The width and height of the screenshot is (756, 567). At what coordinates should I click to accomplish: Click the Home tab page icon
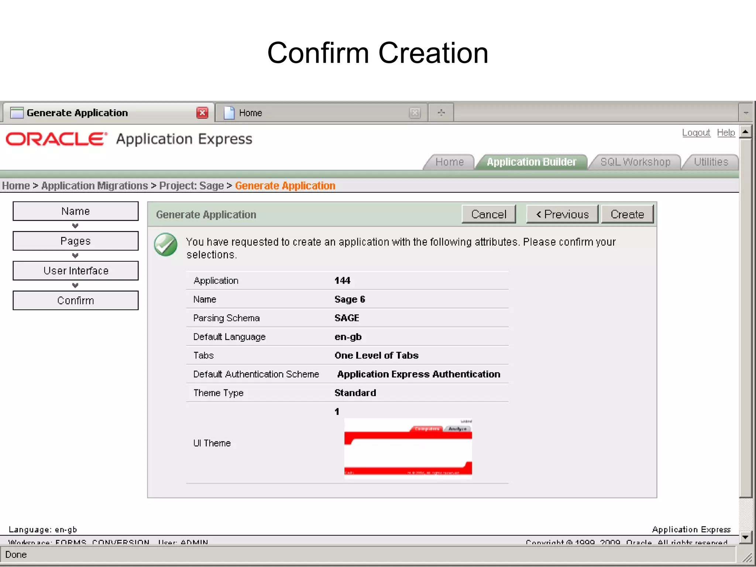pos(229,113)
